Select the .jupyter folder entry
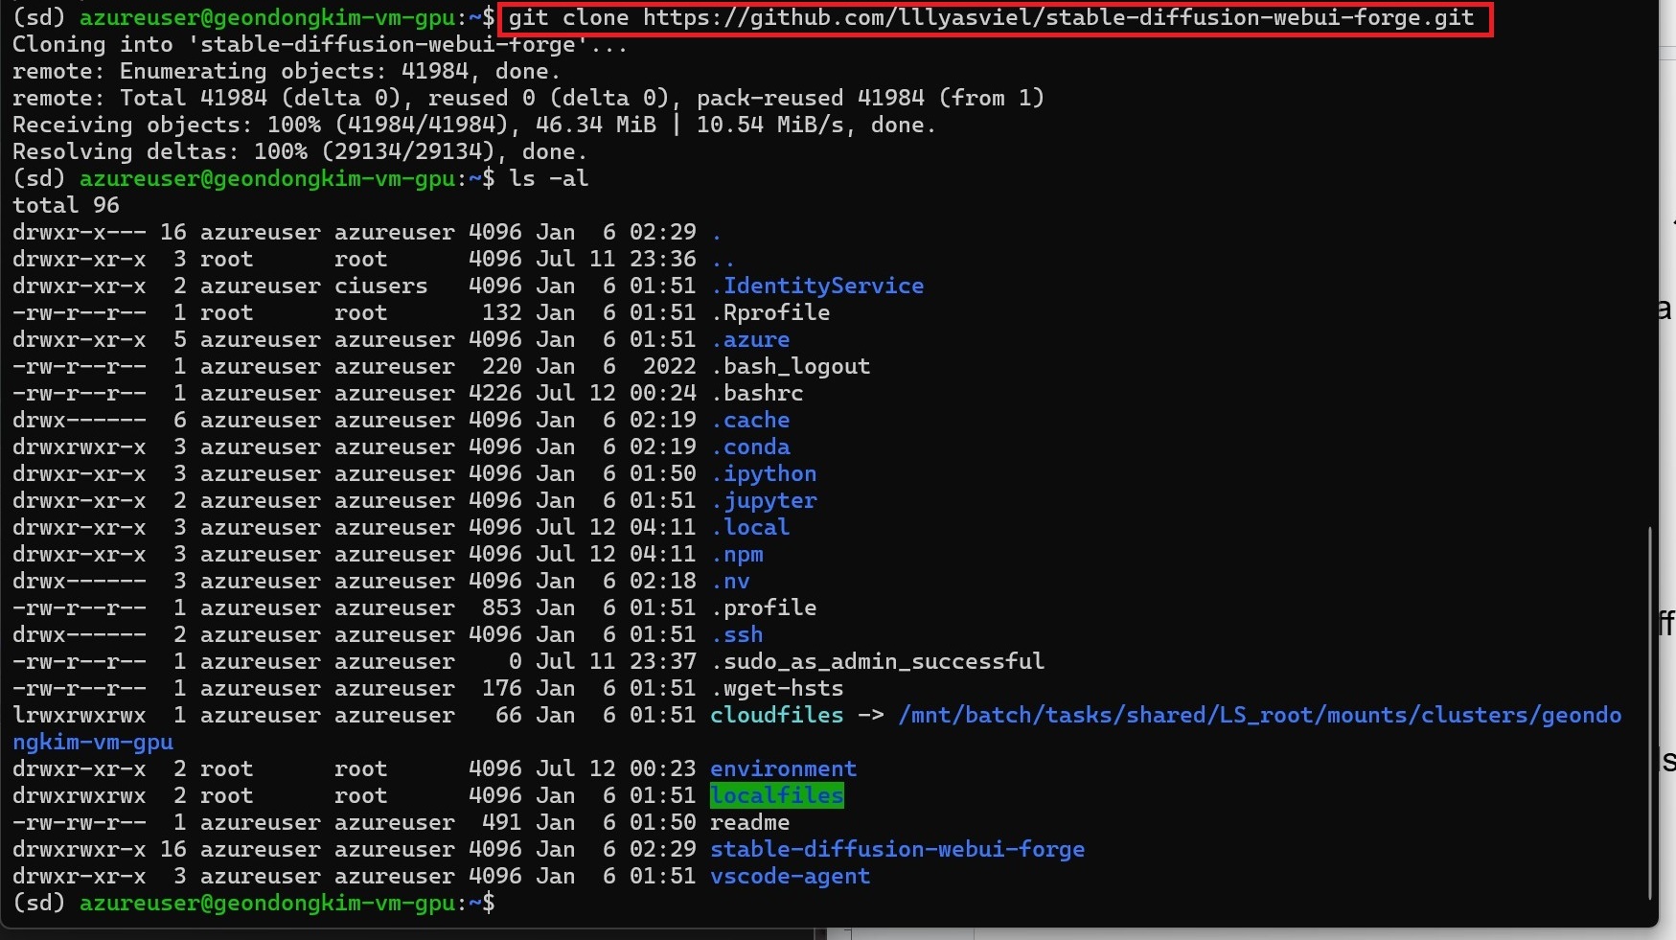The image size is (1676, 940). coord(765,500)
